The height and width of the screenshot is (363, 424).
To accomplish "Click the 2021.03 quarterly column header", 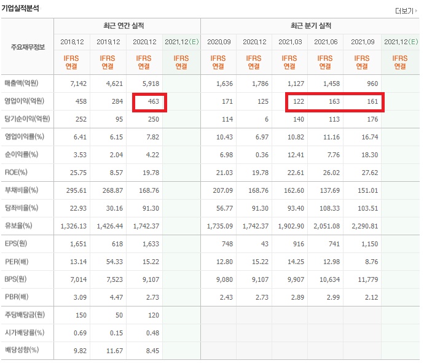I will pos(290,42).
